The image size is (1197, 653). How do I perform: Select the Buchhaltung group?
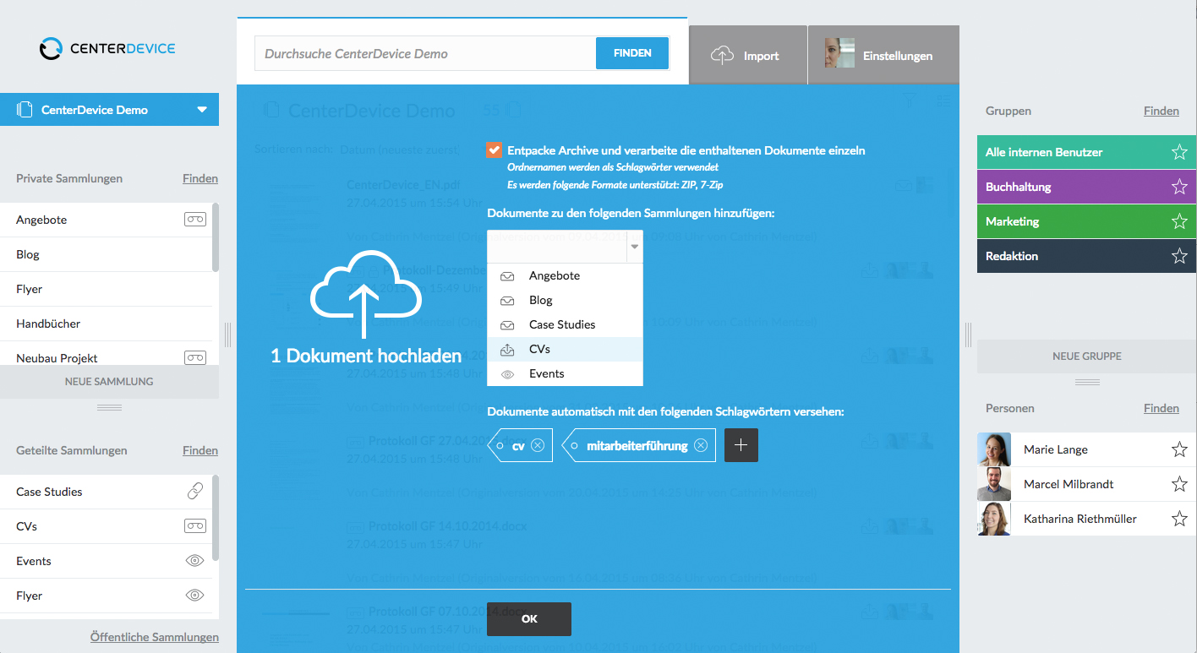tap(1087, 187)
